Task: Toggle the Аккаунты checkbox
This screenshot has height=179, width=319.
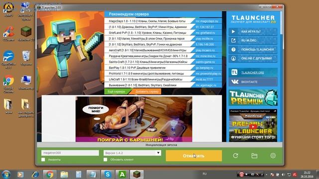Action: click(43, 160)
